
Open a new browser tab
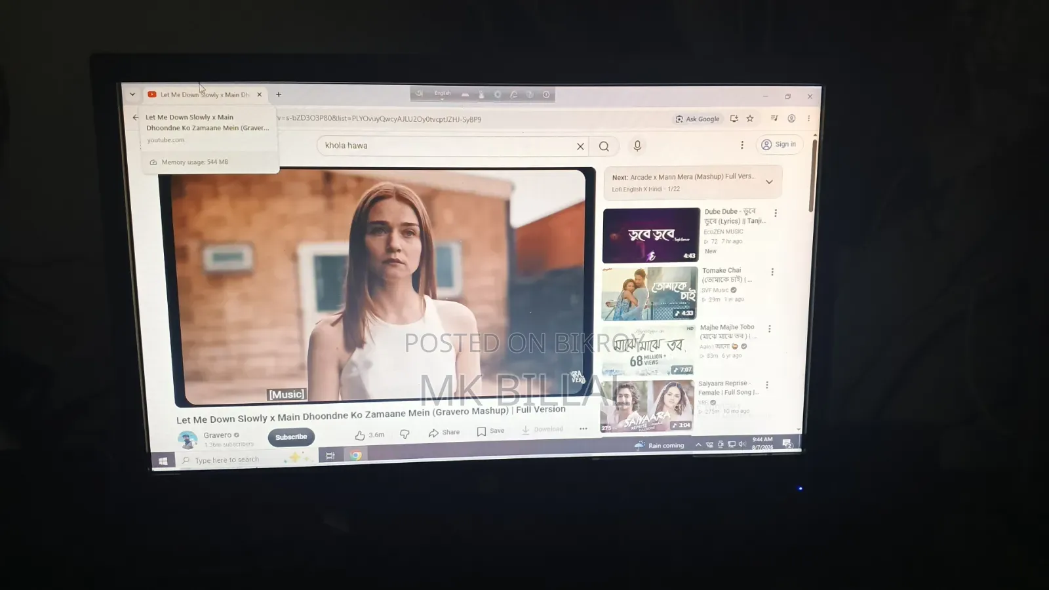click(x=279, y=94)
